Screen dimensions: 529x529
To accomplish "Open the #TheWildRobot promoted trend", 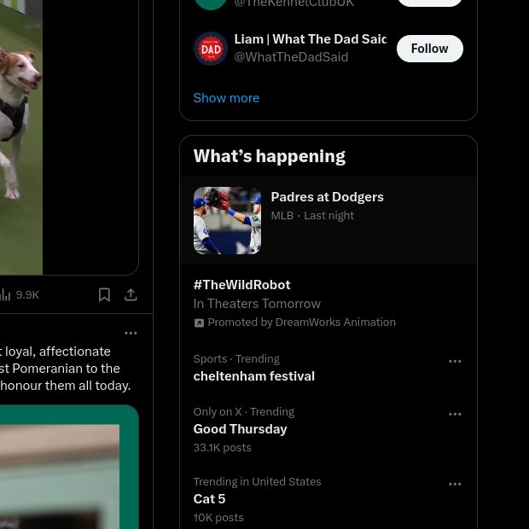I will pyautogui.click(x=328, y=303).
